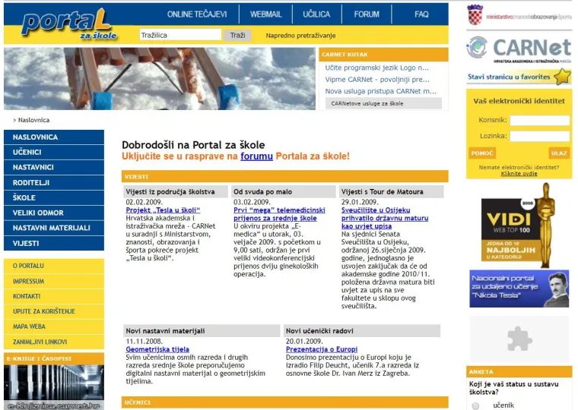This screenshot has height=410, width=578.
Task: Open the FAQ top menu item
Action: [421, 14]
